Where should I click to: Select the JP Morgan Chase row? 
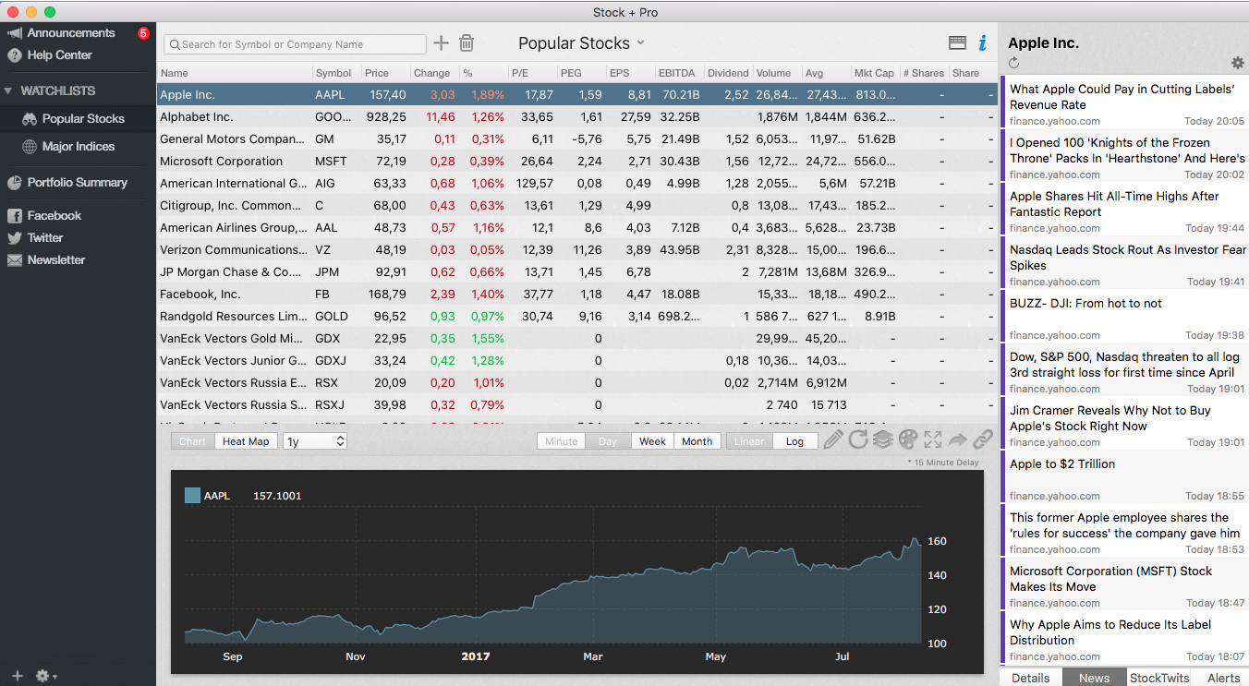point(577,272)
